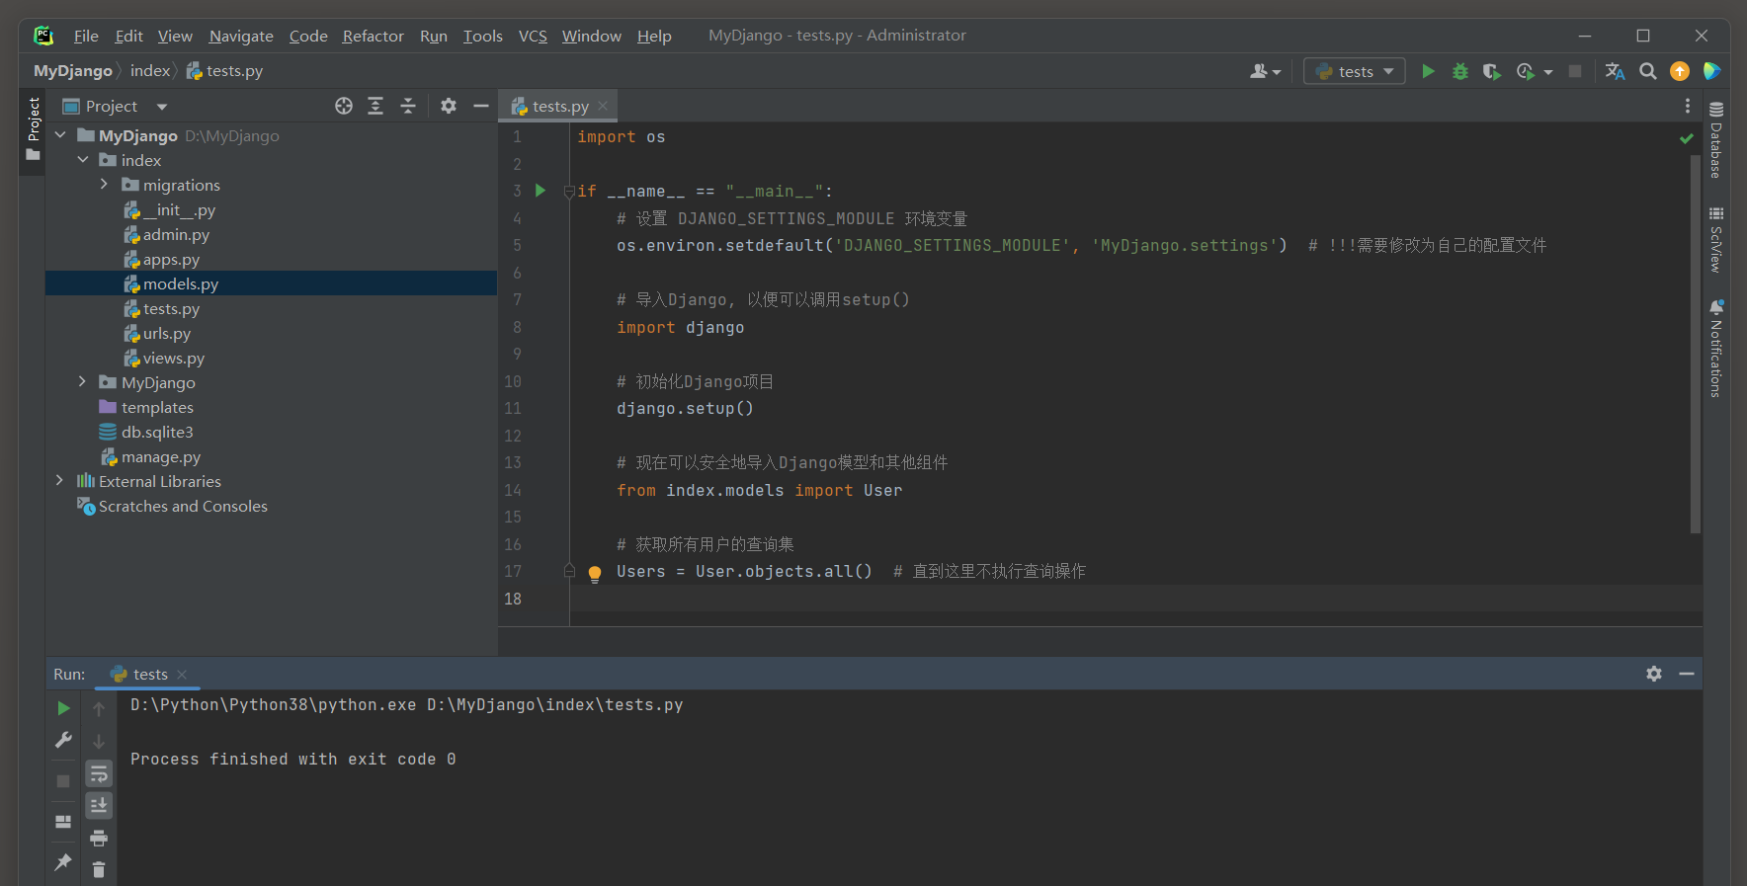Click the down stack trace arrow

pyautogui.click(x=99, y=741)
